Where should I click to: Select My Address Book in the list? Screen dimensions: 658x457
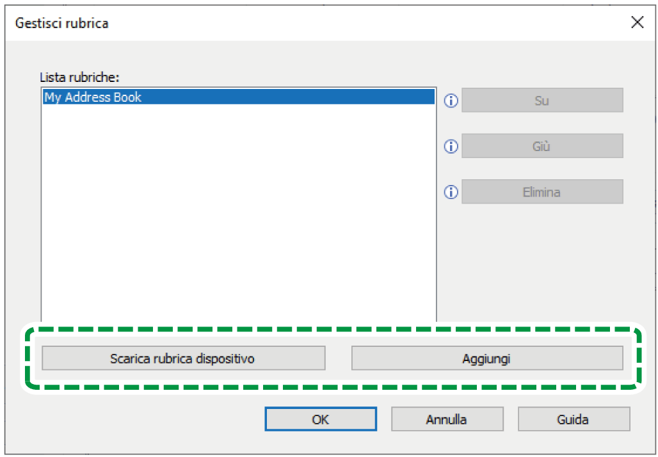click(x=93, y=97)
